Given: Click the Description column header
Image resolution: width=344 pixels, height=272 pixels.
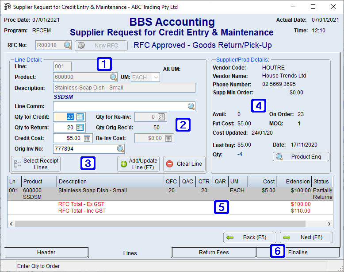Looking at the screenshot, I should point(110,182).
